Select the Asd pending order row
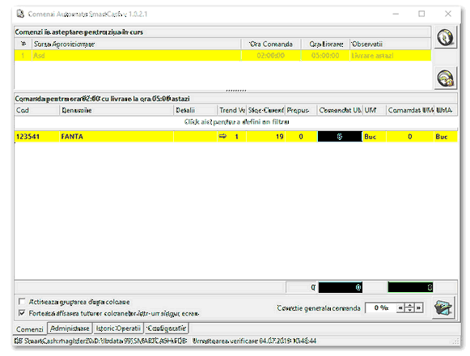The height and width of the screenshot is (356, 470). pos(222,56)
